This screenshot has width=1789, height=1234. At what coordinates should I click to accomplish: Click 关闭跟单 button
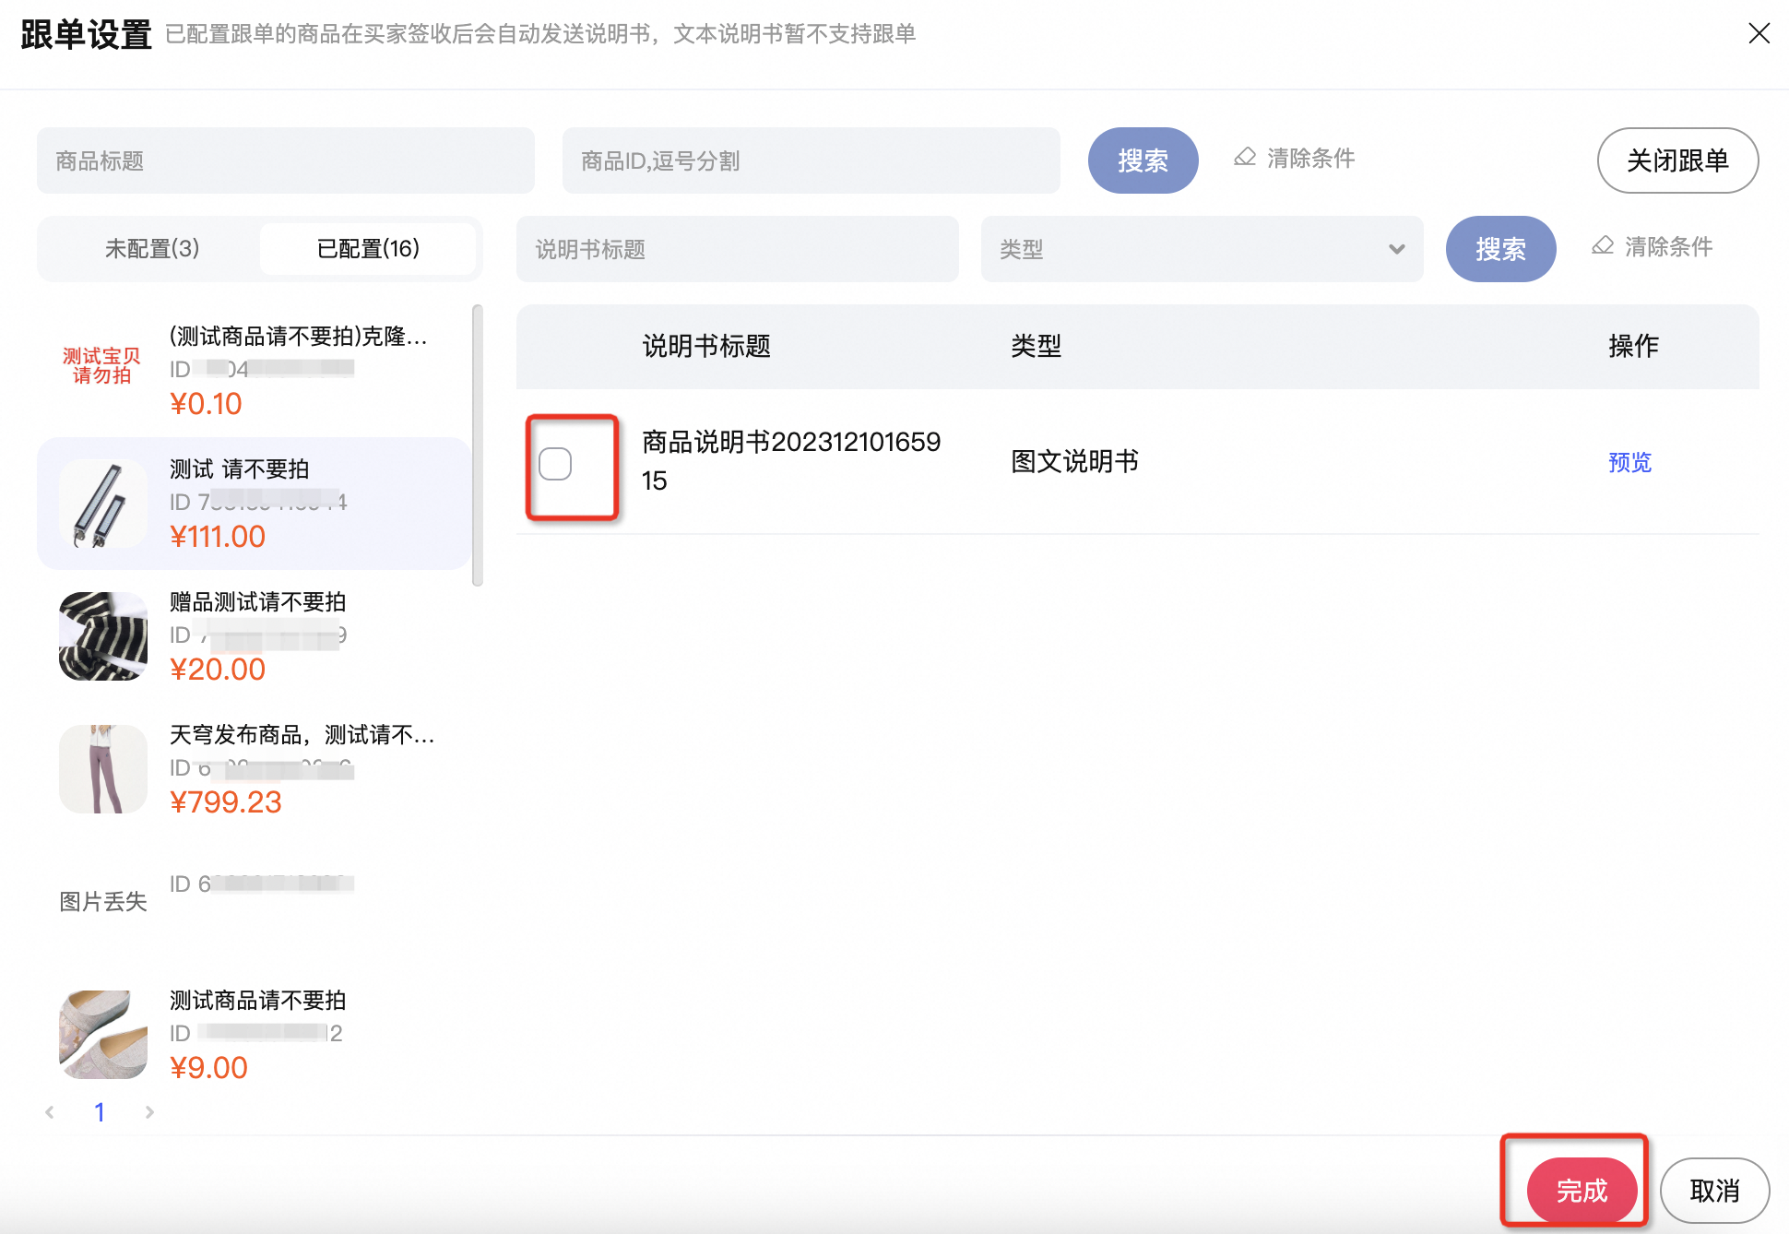pos(1677,160)
